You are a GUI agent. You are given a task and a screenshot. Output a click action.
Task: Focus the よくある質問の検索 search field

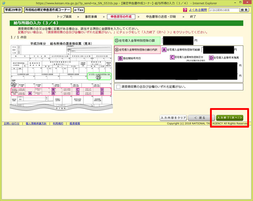224,10
